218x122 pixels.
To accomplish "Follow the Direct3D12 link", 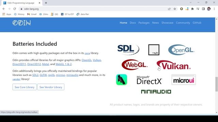I will click(x=34, y=64).
